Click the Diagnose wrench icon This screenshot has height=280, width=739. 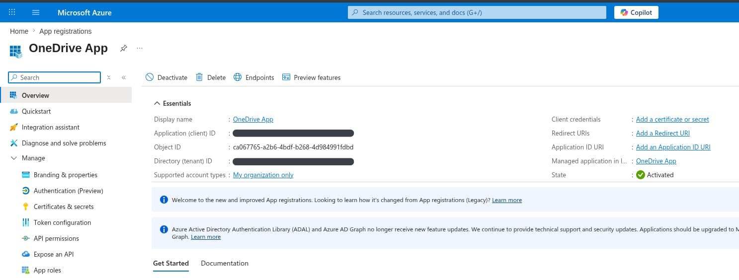coord(13,143)
